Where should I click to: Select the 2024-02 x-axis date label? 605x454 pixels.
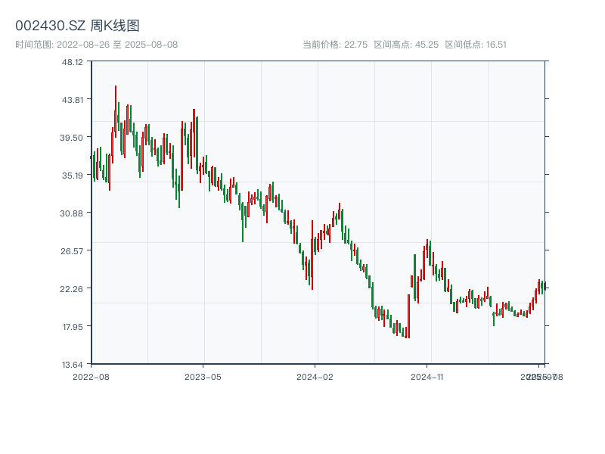[x=315, y=376]
